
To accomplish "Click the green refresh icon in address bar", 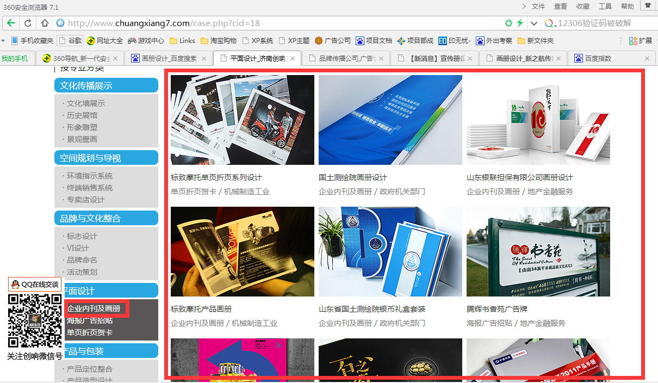I will pos(508,23).
